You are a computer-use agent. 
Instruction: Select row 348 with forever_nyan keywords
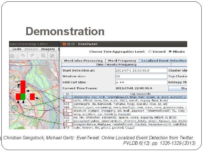point(125,107)
